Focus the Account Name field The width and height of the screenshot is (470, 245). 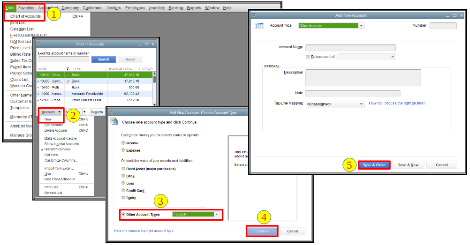(x=350, y=48)
